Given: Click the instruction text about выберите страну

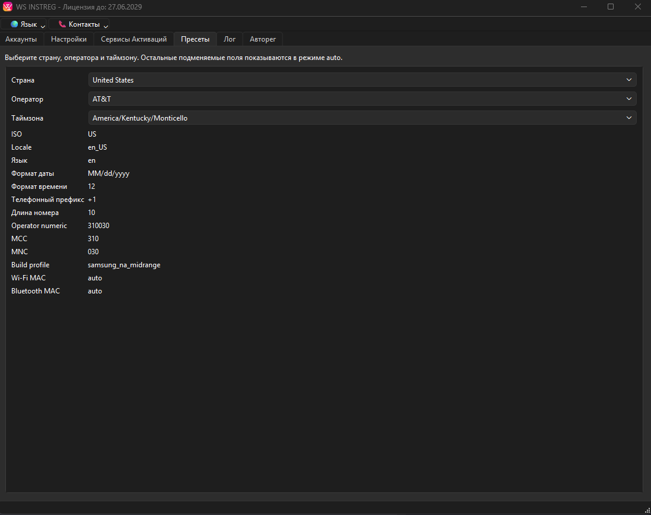Looking at the screenshot, I should click(x=173, y=58).
